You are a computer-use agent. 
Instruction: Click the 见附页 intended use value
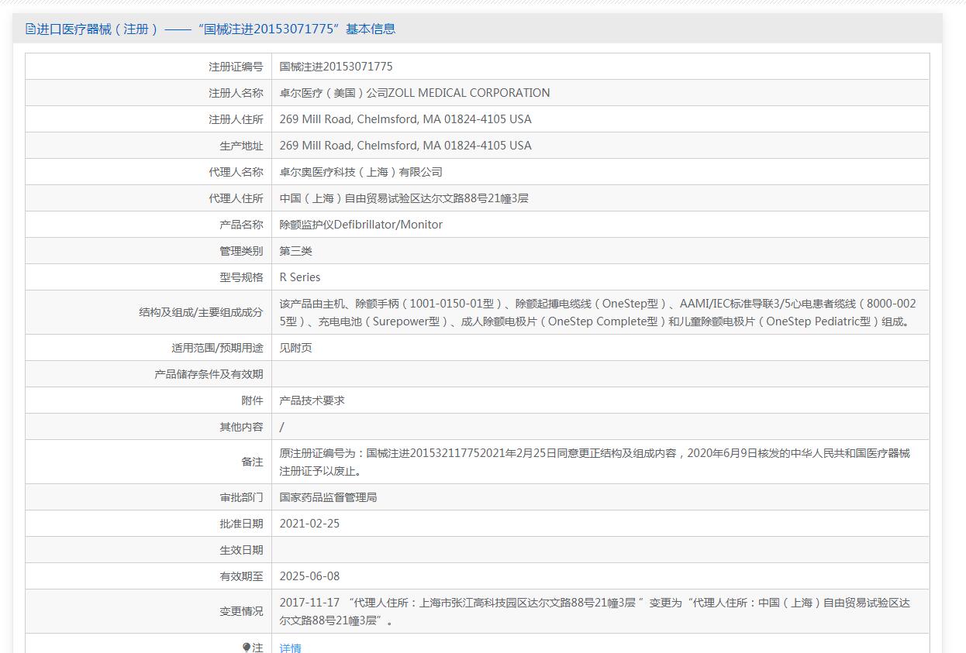(295, 348)
